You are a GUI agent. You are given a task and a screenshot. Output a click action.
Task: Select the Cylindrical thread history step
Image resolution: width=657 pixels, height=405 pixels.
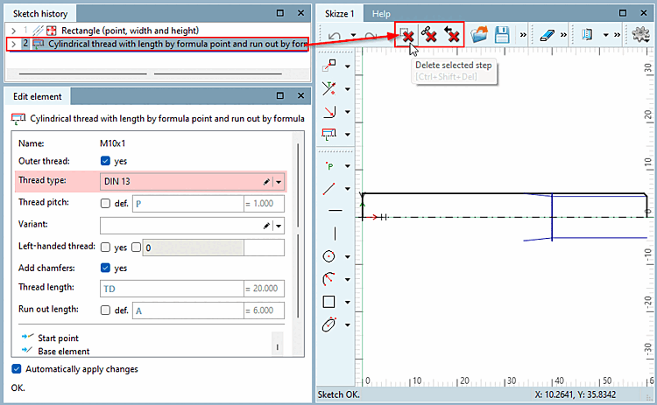click(178, 44)
